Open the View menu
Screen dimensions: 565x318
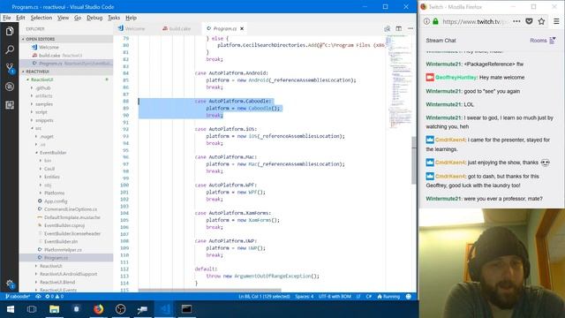(63, 18)
